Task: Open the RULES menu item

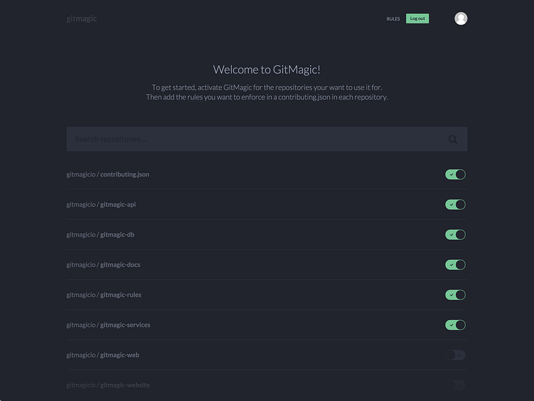Action: point(392,19)
